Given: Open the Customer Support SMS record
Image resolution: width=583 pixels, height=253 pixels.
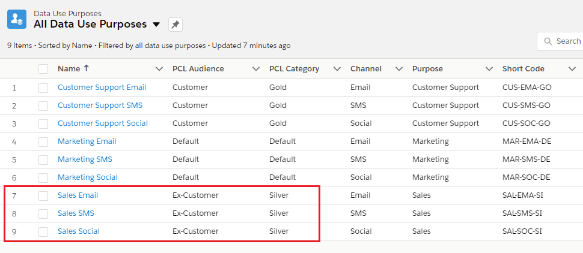Looking at the screenshot, I should pos(100,106).
